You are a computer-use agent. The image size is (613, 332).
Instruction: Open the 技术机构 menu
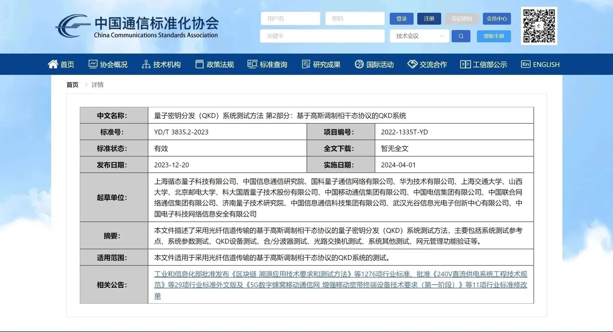[x=167, y=65]
